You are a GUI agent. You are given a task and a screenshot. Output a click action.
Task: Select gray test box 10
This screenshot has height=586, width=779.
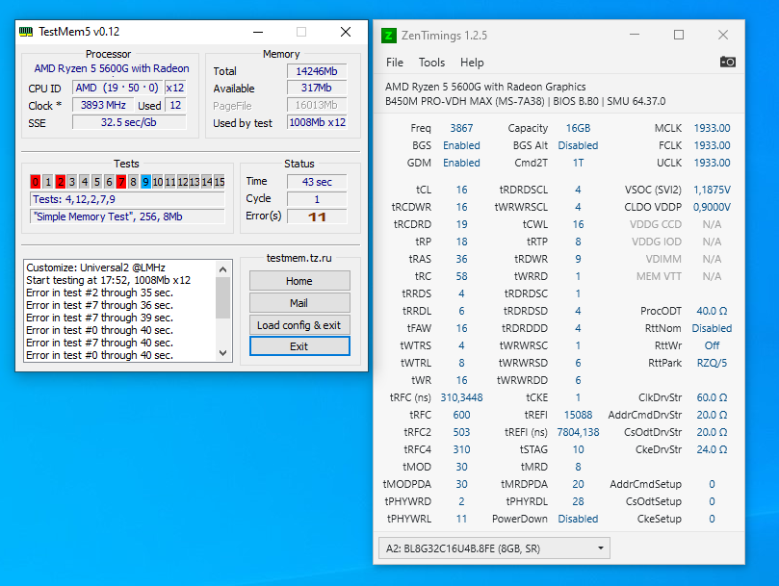158,182
